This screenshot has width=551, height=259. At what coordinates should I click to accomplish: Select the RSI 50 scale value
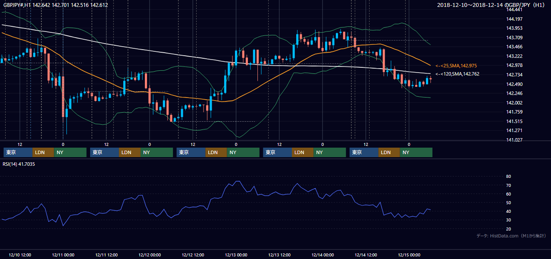508,202
